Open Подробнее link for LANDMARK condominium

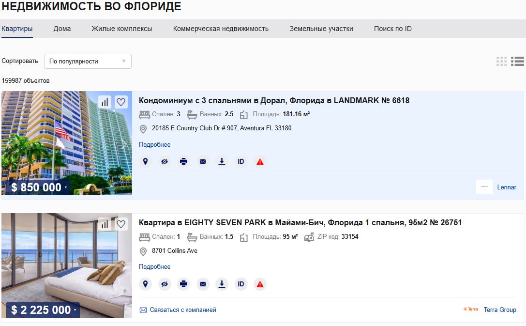pyautogui.click(x=155, y=145)
